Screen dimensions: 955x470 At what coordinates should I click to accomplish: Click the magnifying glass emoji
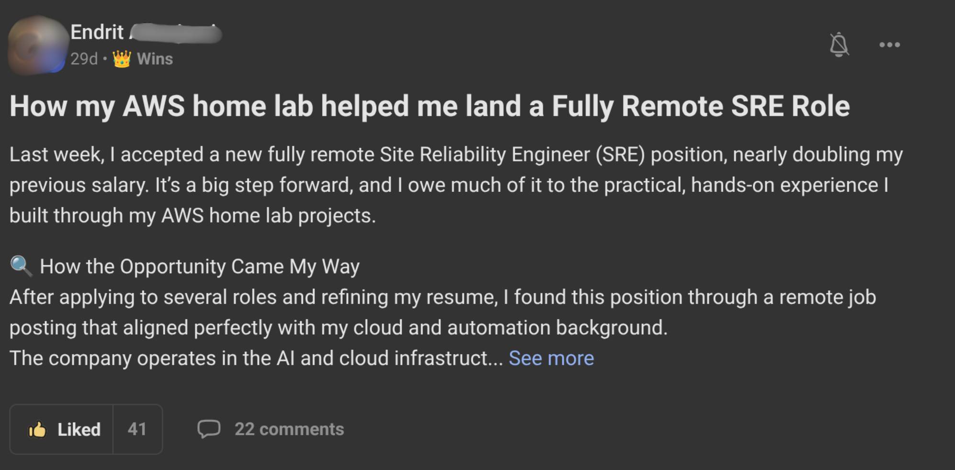click(x=21, y=266)
